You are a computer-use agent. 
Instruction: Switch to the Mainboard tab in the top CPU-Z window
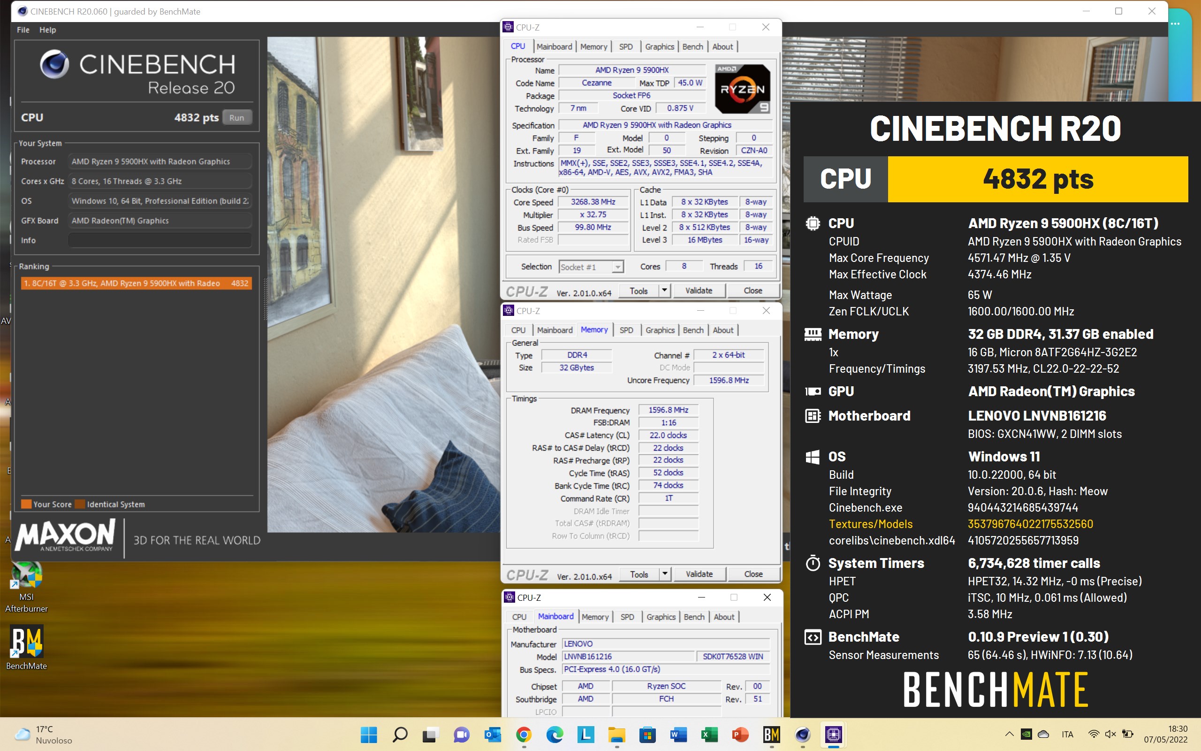tap(555, 46)
